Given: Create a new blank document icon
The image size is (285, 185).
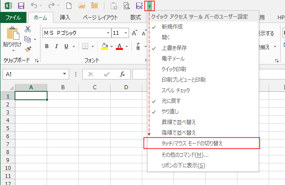Looking at the screenshot, I should pyautogui.click(x=69, y=6).
